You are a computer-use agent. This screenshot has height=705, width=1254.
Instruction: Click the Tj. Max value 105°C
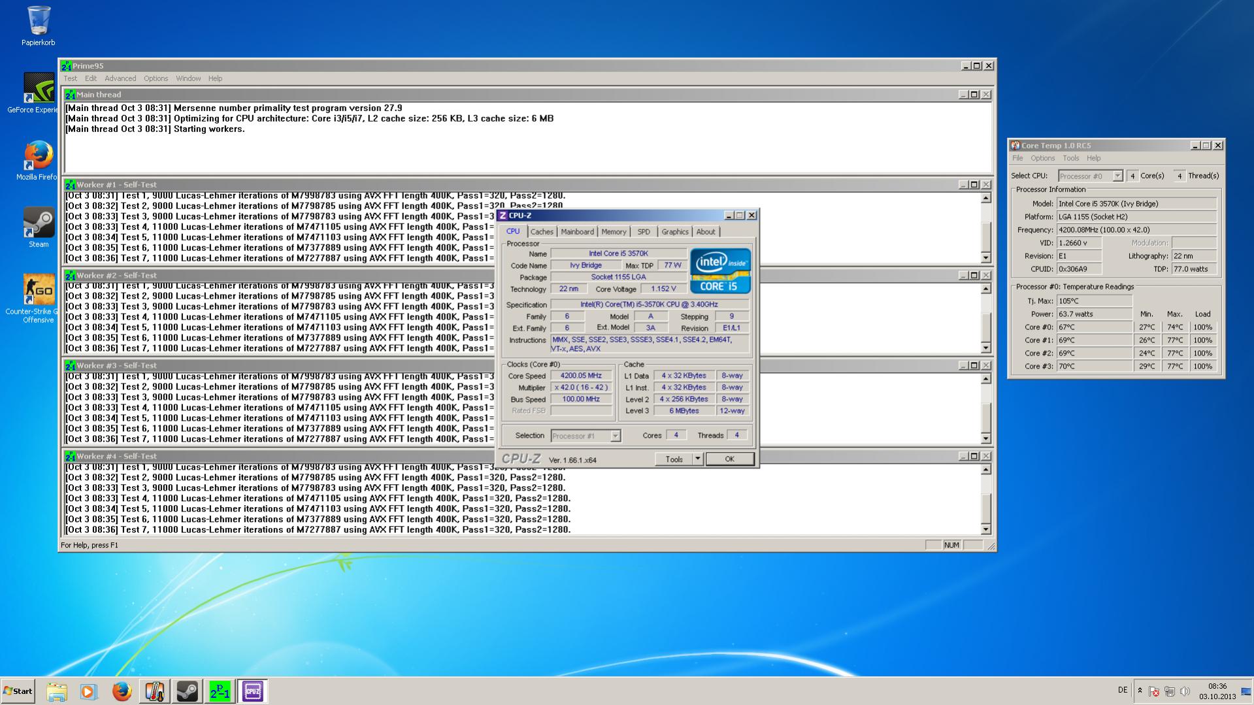(x=1095, y=301)
